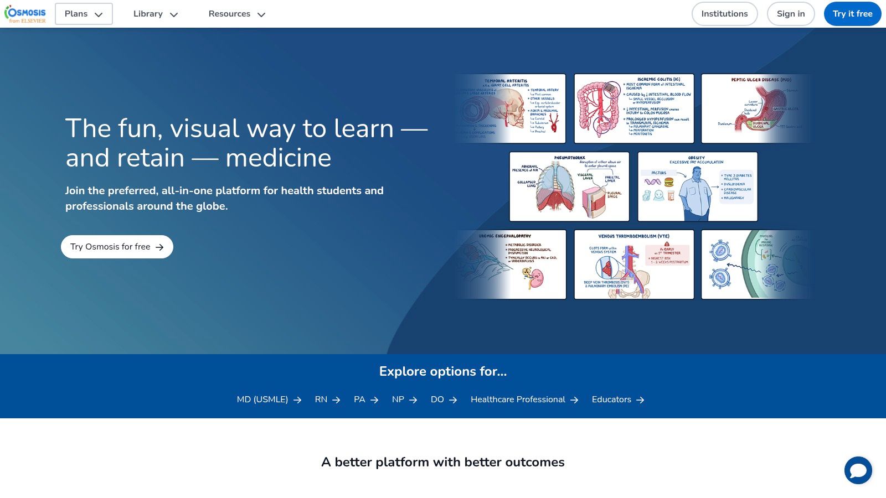The height and width of the screenshot is (498, 886).
Task: Select the Obesity illustration card
Action: tap(698, 186)
